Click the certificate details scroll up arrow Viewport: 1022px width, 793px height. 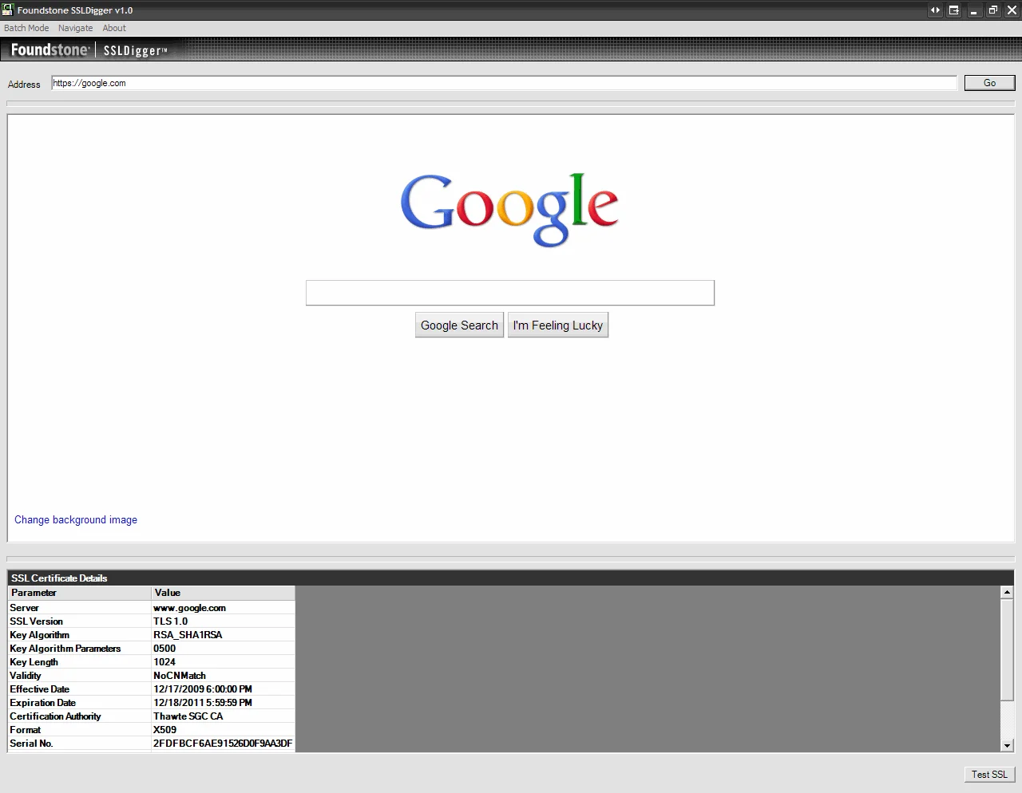(1007, 592)
